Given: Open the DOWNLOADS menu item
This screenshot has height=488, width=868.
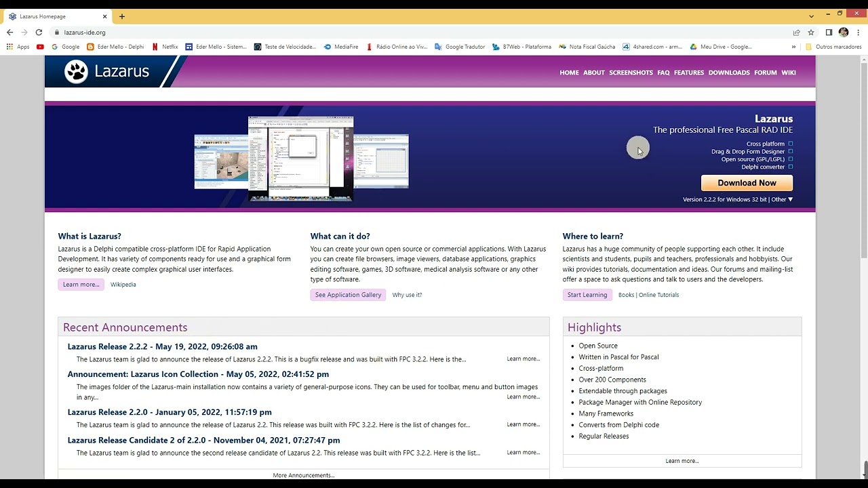Looking at the screenshot, I should click(729, 73).
